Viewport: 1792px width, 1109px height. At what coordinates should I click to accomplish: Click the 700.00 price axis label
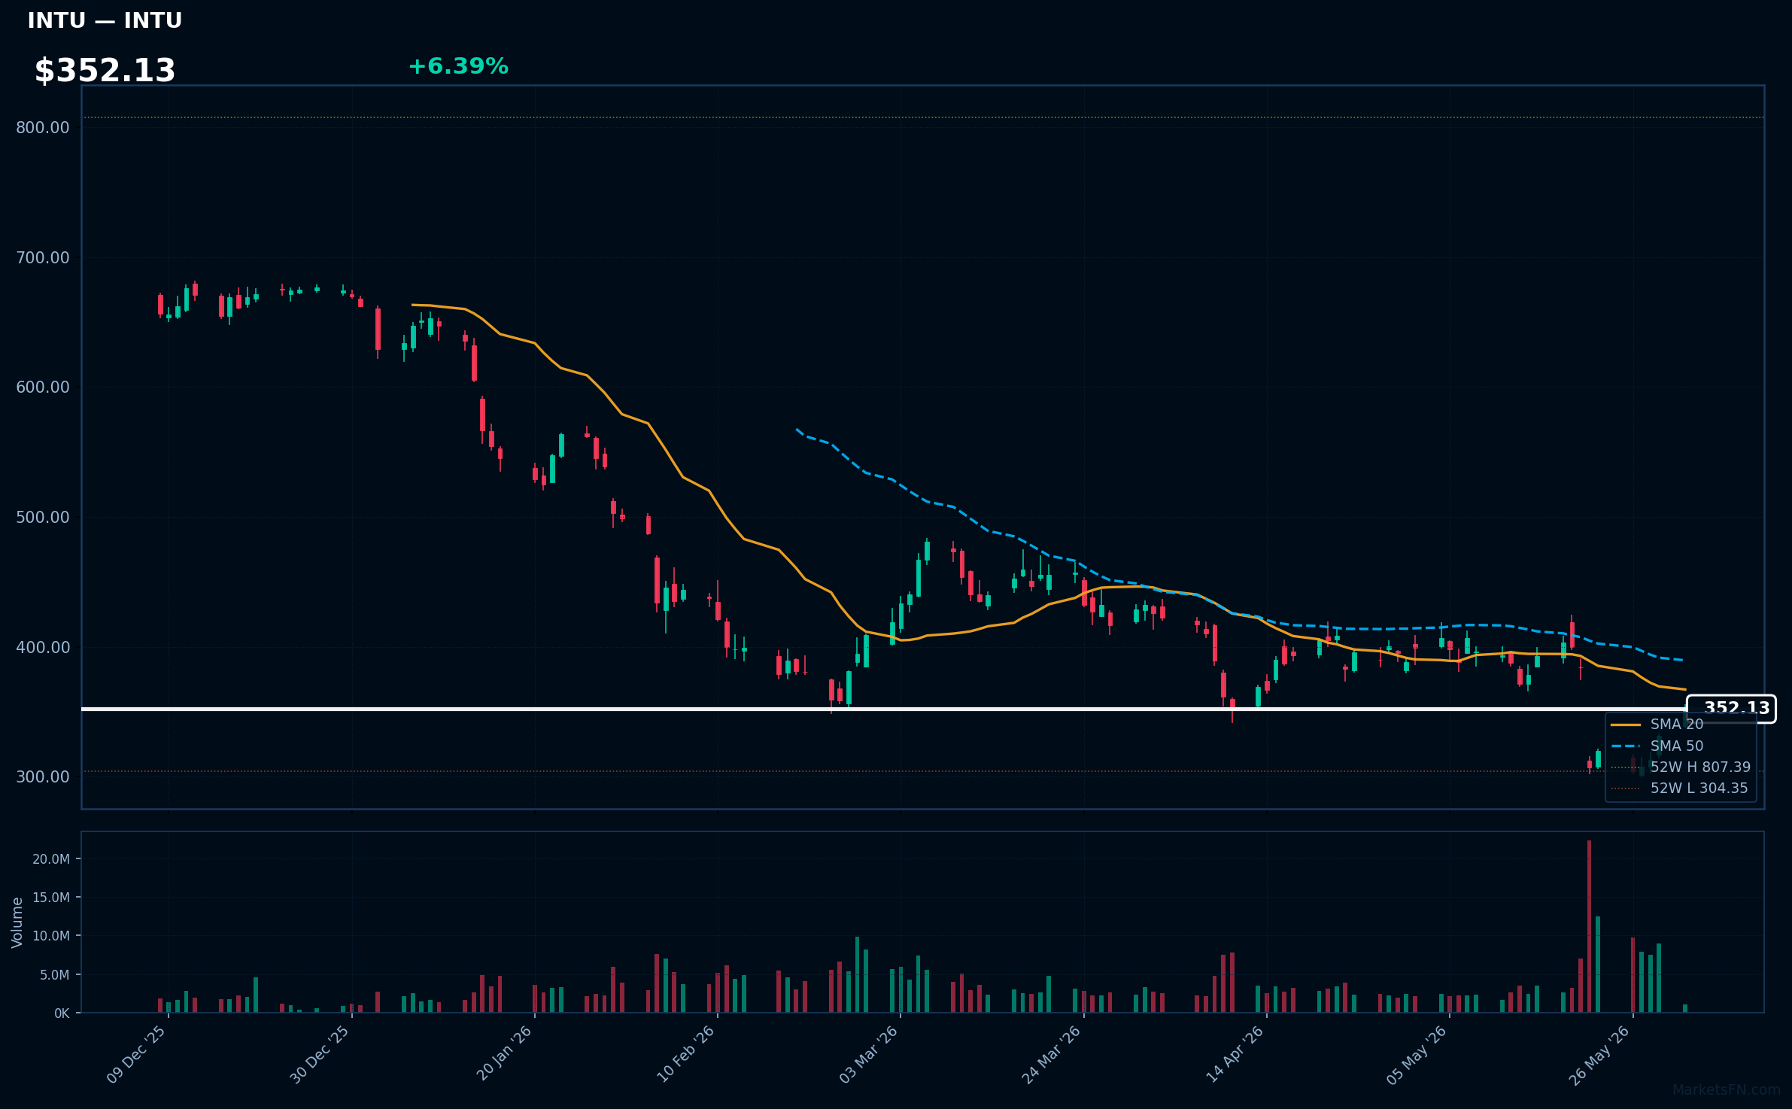point(43,257)
